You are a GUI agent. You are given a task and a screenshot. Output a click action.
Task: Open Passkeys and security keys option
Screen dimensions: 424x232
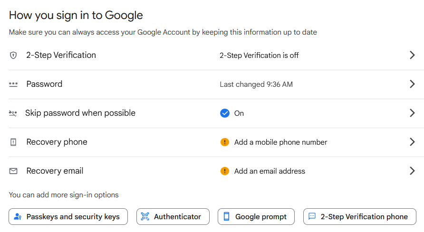click(68, 217)
